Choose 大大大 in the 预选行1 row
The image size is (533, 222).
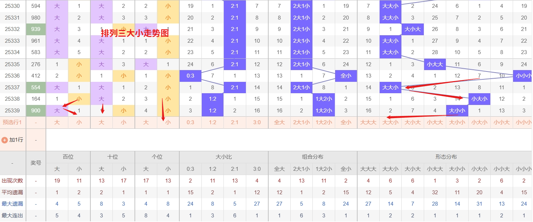coord(368,122)
